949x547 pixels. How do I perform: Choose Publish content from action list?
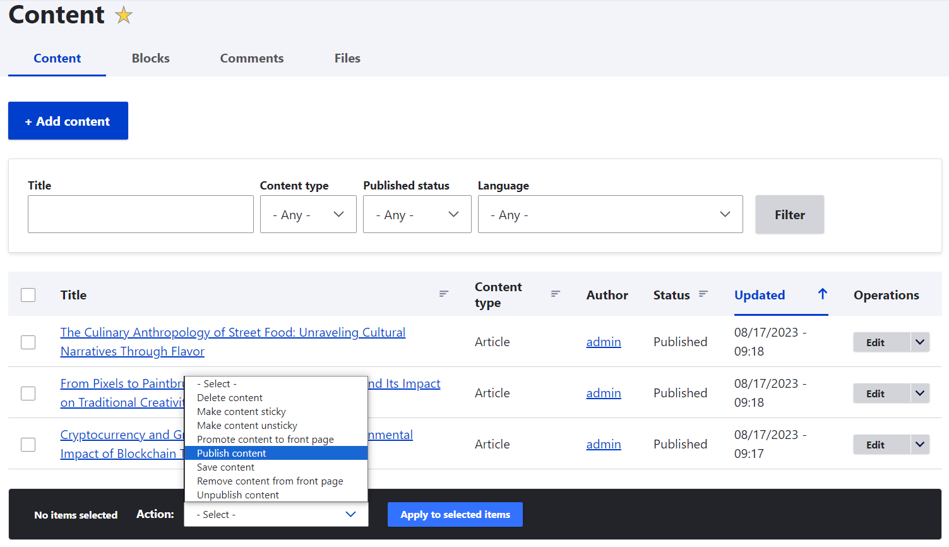pyautogui.click(x=232, y=454)
